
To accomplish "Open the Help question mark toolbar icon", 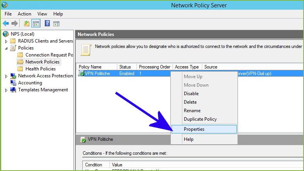I will pos(47,24).
